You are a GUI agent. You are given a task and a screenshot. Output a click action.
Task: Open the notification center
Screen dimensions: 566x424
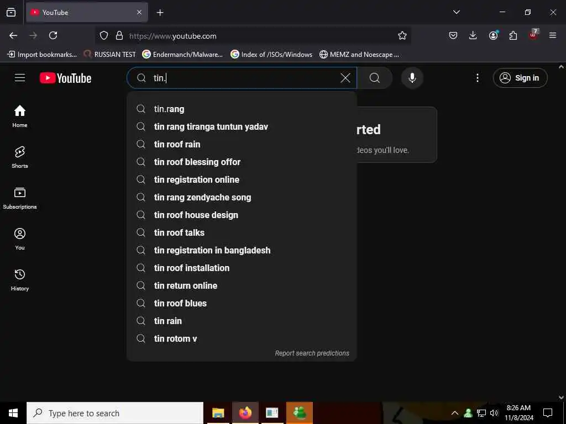point(548,413)
